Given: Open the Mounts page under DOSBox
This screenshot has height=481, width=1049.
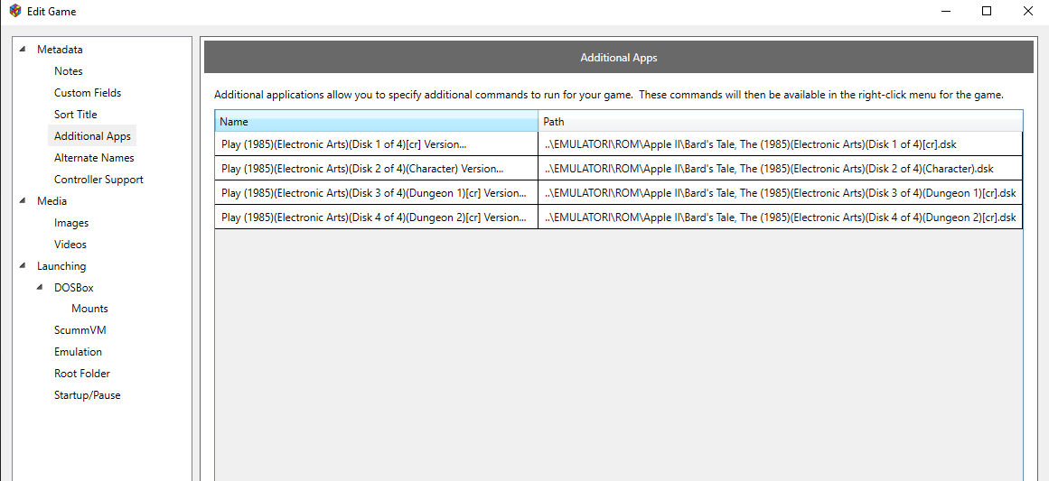Looking at the screenshot, I should tap(89, 309).
